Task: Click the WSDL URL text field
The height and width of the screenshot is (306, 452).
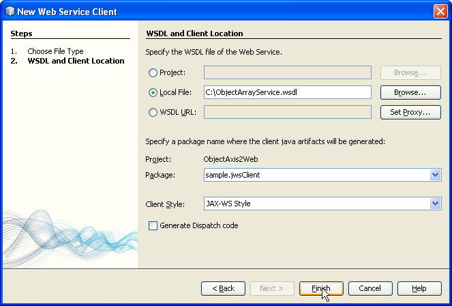Action: click(x=288, y=112)
